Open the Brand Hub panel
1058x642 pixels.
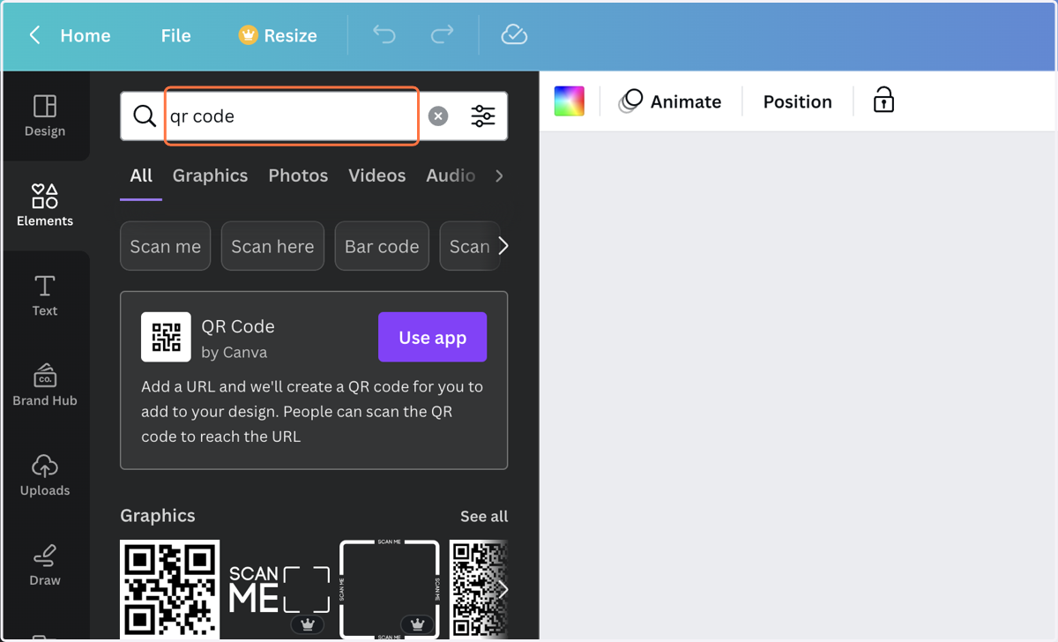tap(45, 385)
